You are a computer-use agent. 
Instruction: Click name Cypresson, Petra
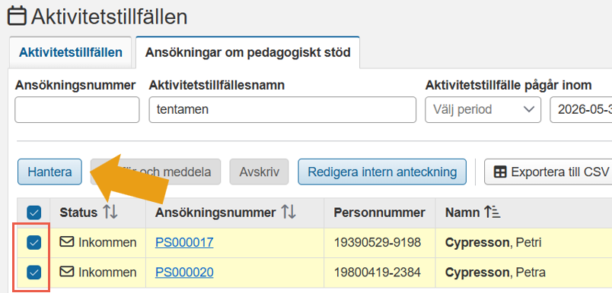(496, 273)
